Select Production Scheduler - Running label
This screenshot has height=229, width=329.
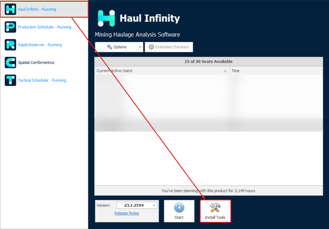click(x=45, y=27)
